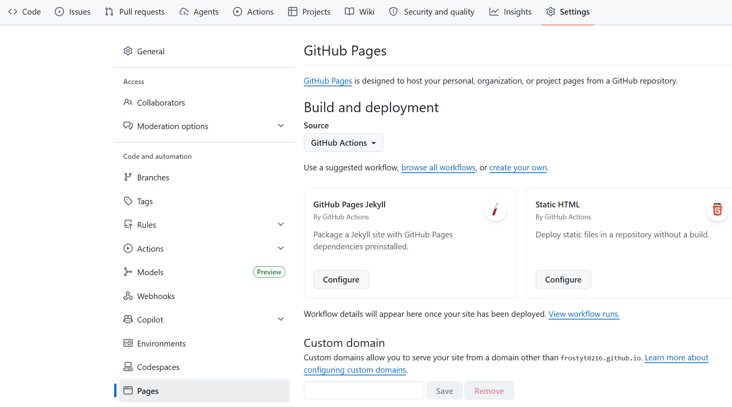Follow the 'browse all workflows' link
732x407 pixels.
[x=438, y=167]
